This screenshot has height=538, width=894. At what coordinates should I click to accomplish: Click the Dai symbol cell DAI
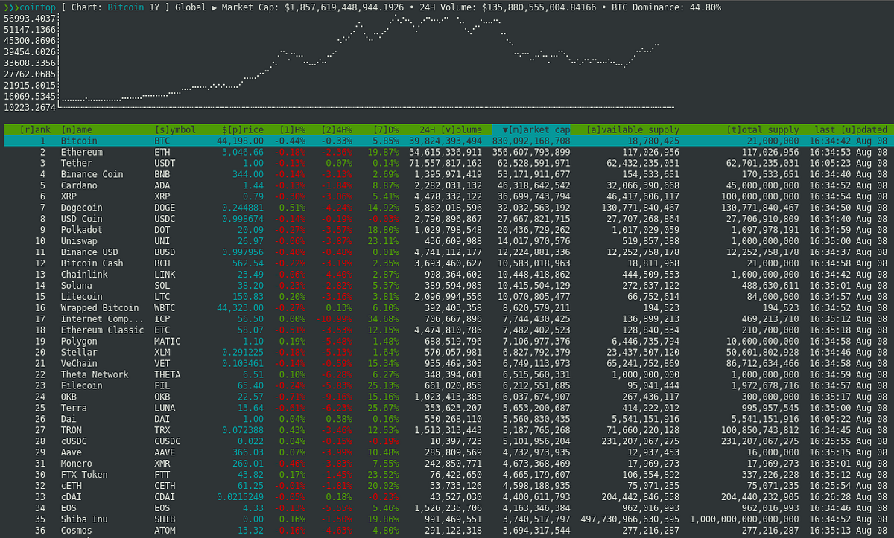click(x=162, y=420)
